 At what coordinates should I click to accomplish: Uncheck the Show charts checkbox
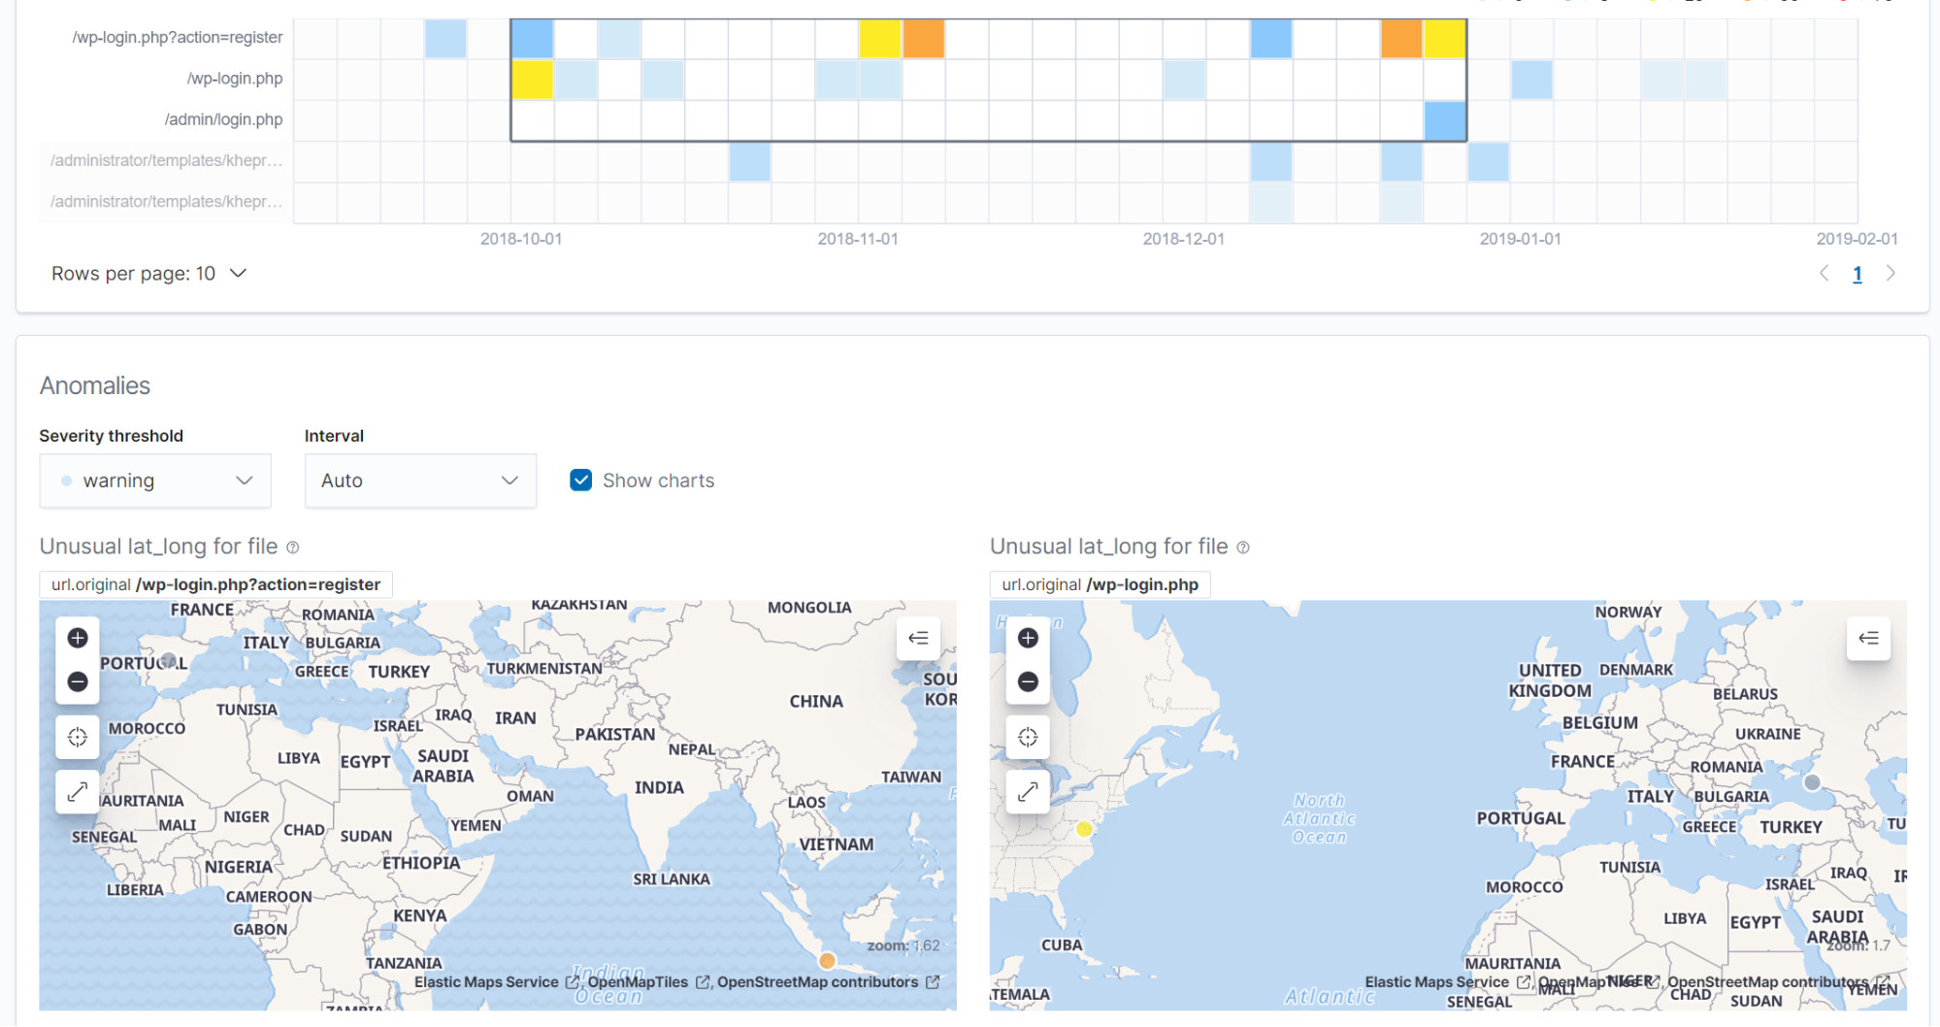click(x=580, y=480)
